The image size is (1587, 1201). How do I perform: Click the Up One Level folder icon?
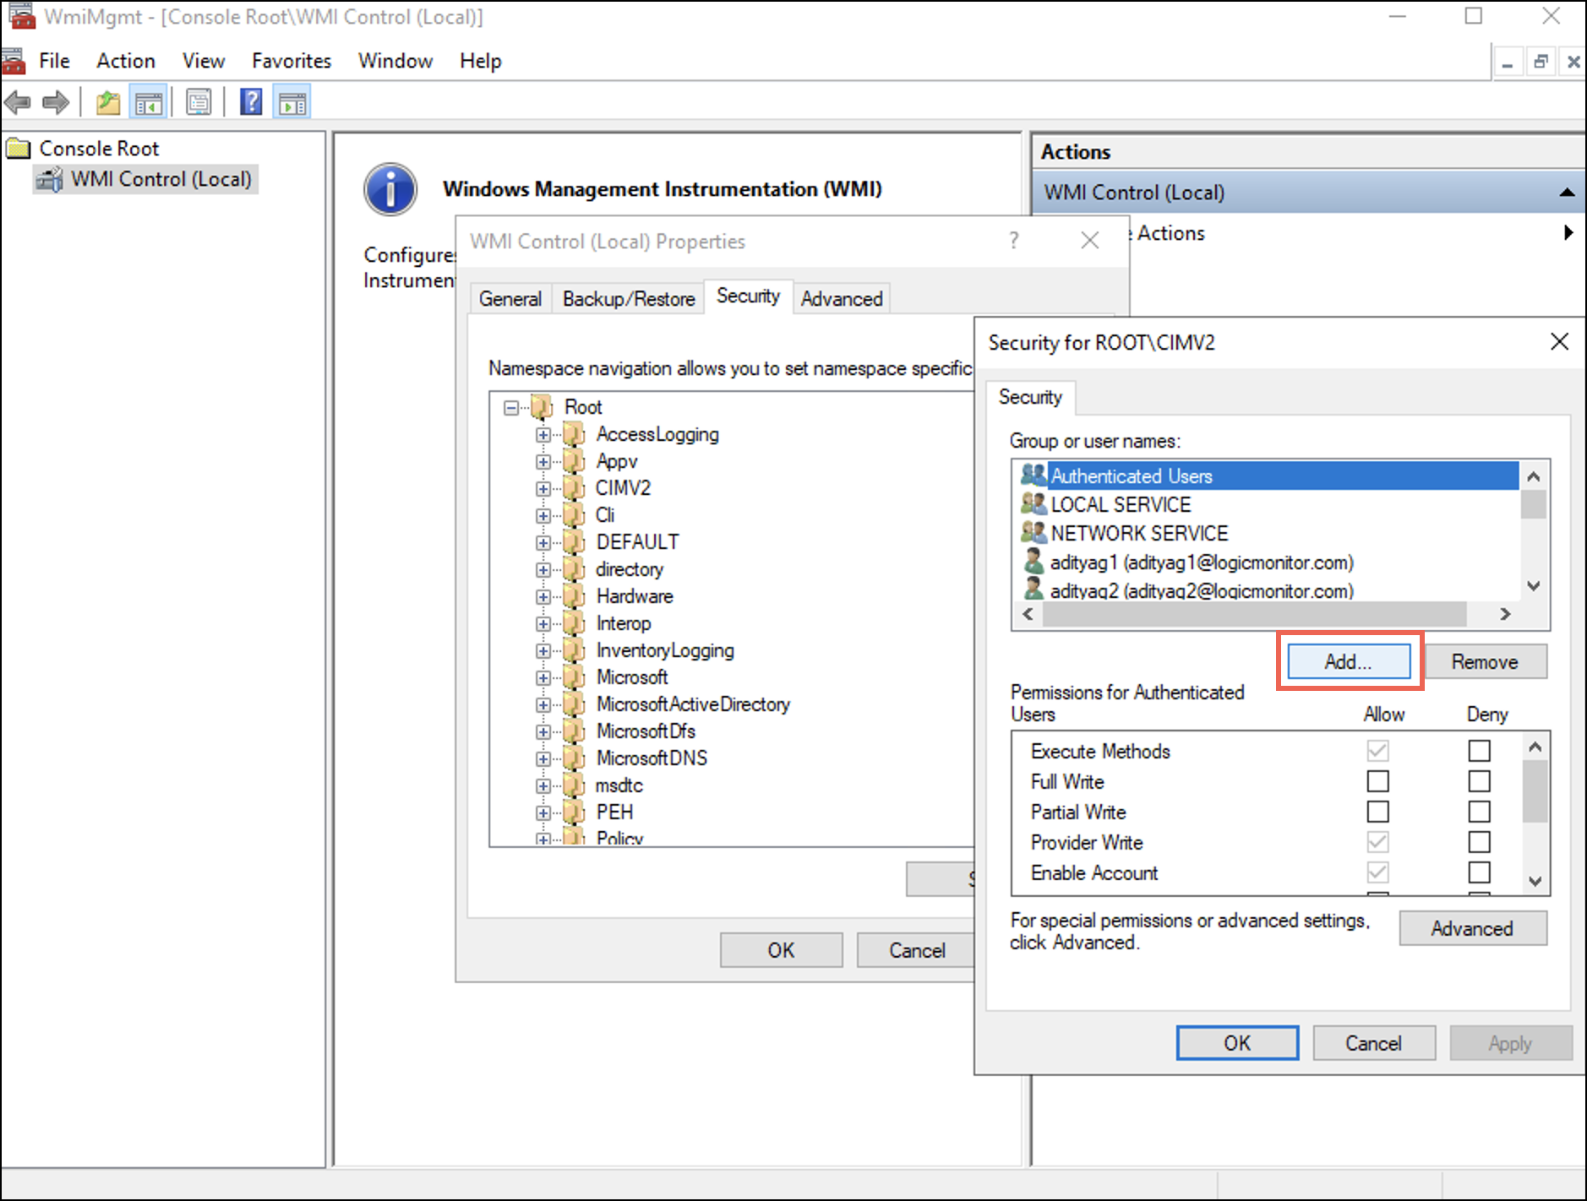(x=107, y=103)
